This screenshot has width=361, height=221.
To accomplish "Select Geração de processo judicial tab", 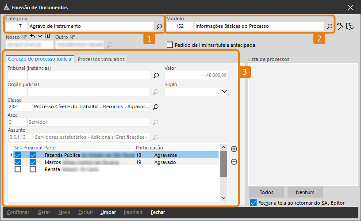I will [40, 59].
